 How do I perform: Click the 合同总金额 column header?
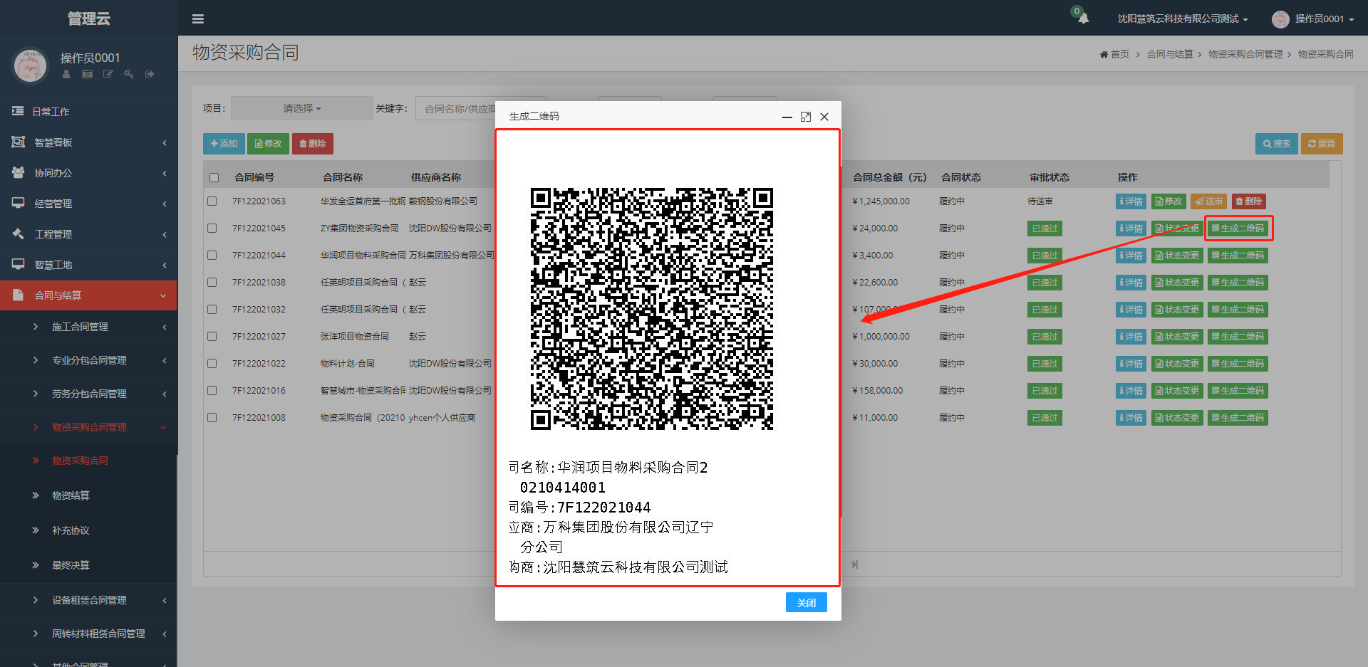(x=889, y=177)
